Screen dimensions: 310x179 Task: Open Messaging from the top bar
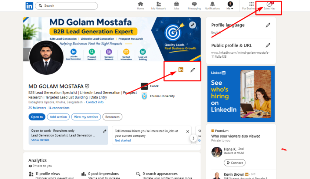coord(194,6)
